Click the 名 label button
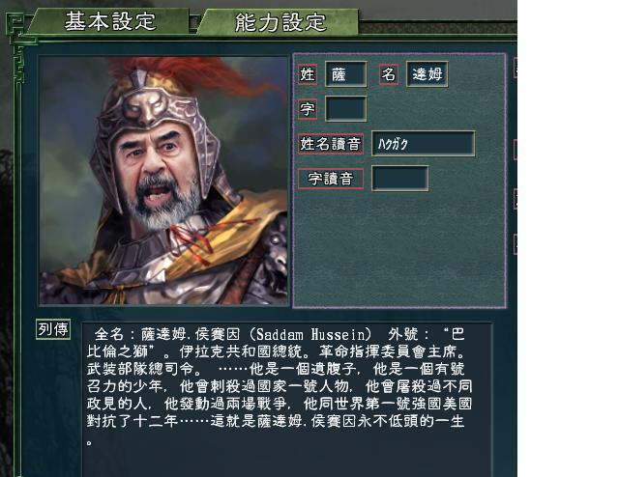 click(x=389, y=73)
